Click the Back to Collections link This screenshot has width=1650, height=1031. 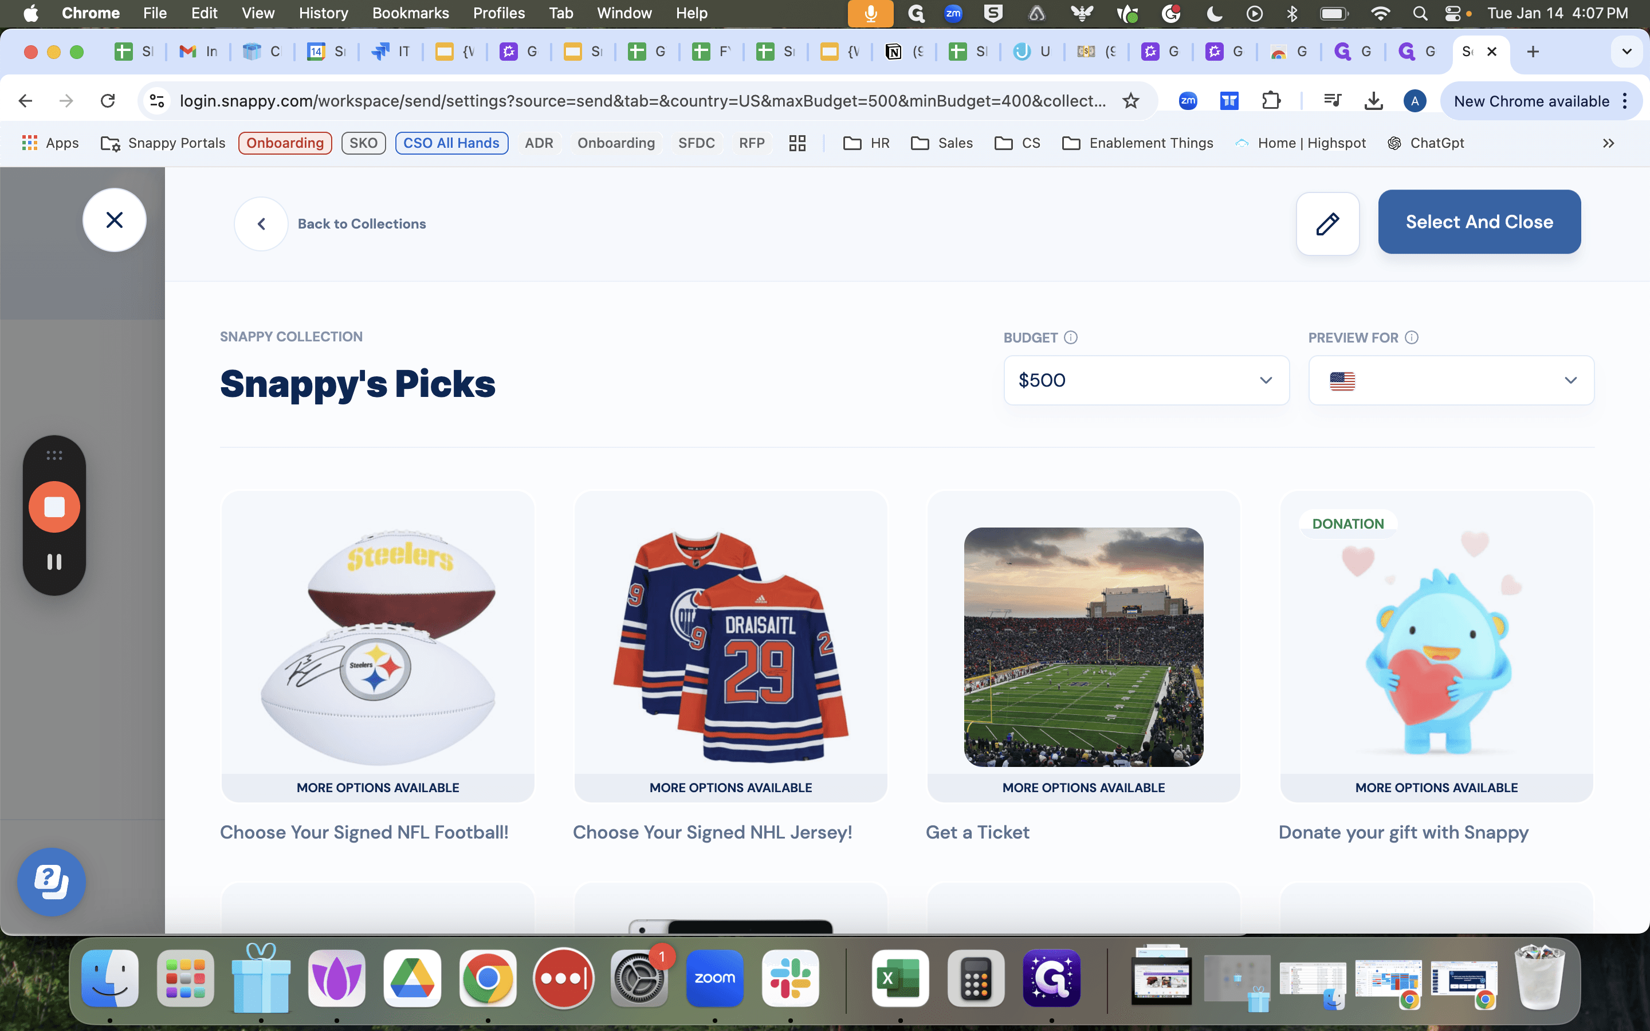[362, 223]
